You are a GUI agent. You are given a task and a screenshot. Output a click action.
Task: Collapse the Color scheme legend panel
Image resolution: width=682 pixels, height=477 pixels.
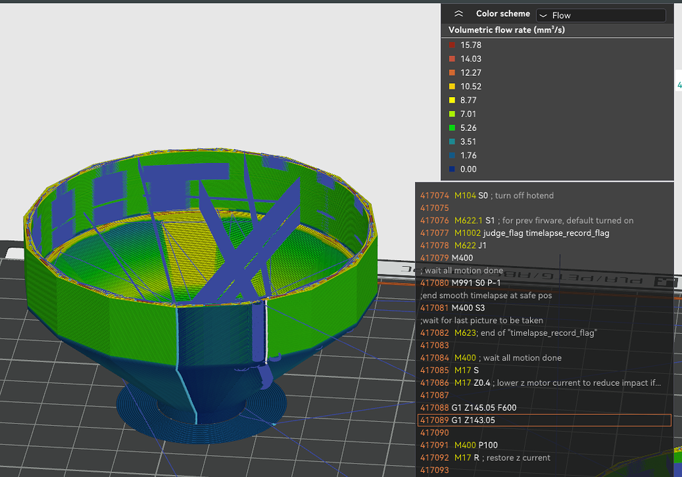(x=458, y=14)
